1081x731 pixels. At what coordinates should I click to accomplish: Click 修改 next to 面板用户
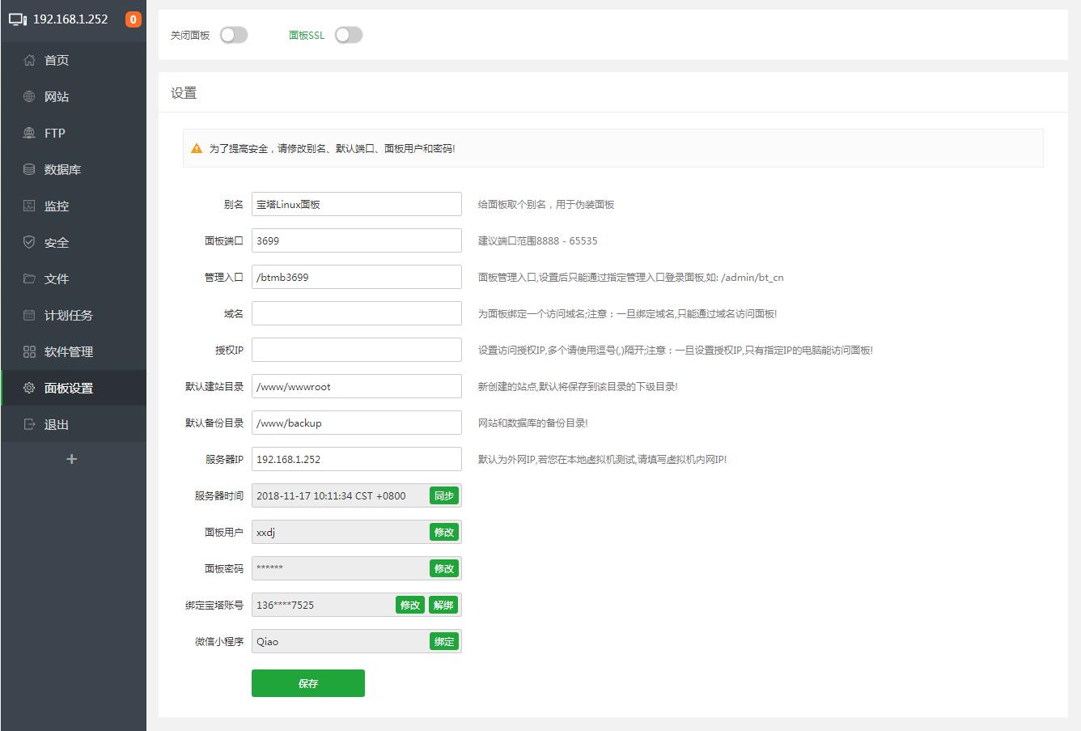[x=444, y=532]
